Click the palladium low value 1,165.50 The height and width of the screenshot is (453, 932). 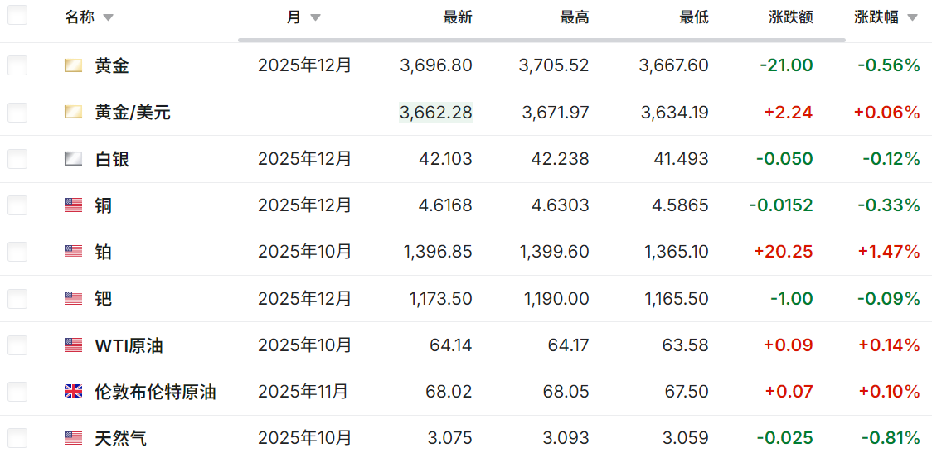point(677,298)
